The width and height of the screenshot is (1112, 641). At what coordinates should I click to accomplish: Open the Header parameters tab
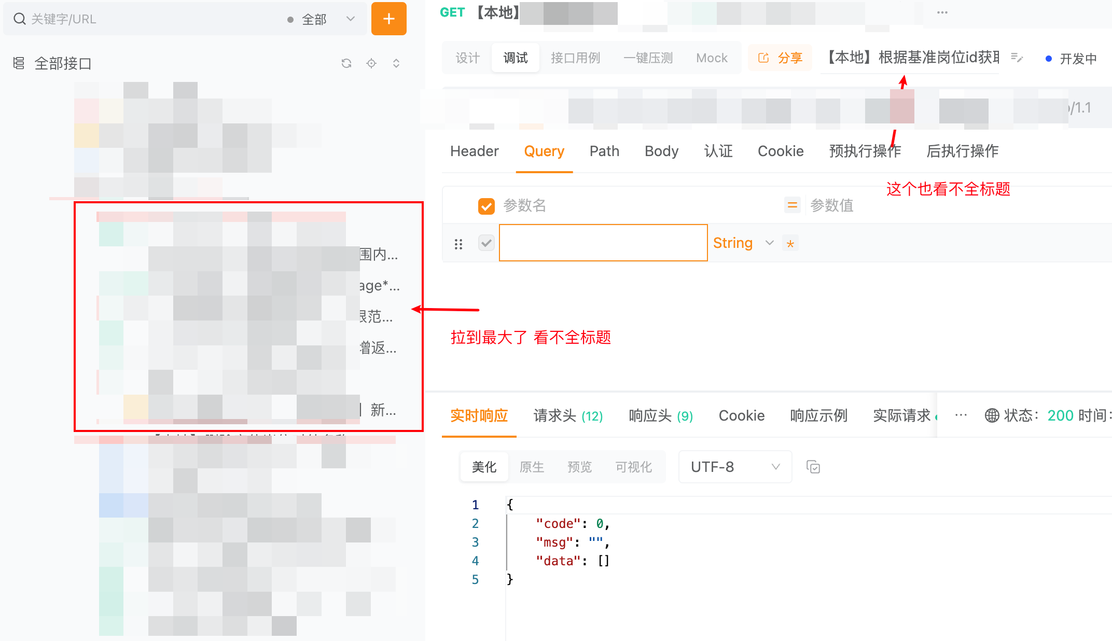[474, 151]
